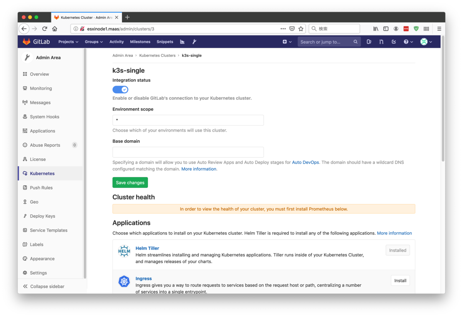Open More information link under Applications

pos(394,233)
